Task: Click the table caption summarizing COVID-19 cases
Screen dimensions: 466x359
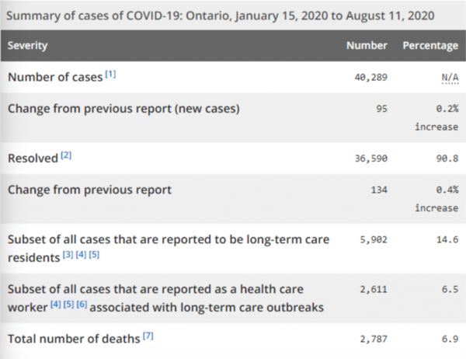Action: coord(221,15)
